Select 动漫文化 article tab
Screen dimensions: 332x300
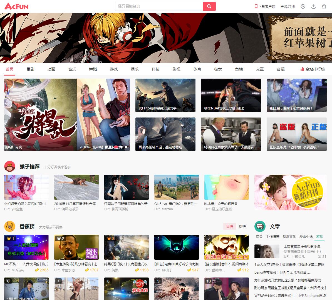(289, 237)
